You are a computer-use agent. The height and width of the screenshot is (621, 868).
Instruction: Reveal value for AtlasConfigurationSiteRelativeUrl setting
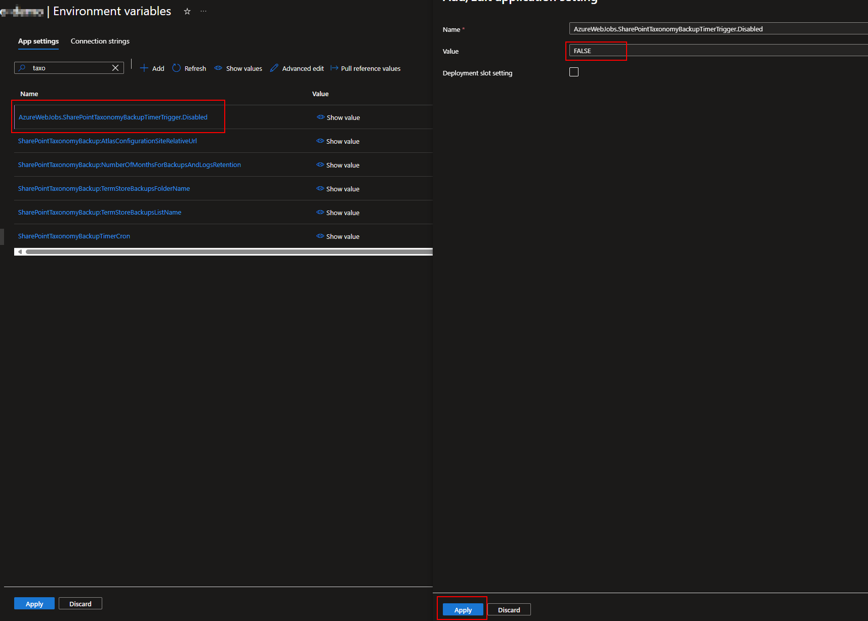click(338, 141)
